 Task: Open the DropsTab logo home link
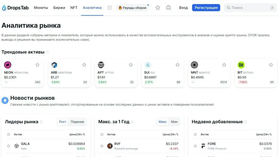15,8
